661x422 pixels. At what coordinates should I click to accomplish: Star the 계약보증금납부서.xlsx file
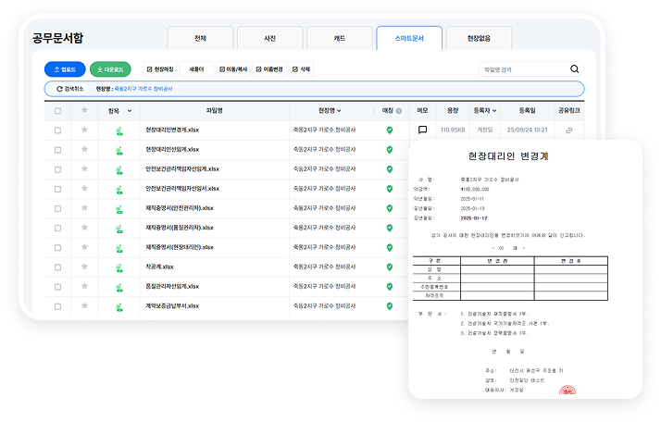pyautogui.click(x=85, y=305)
